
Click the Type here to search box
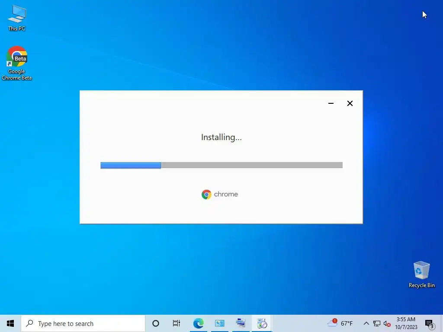[83, 323]
